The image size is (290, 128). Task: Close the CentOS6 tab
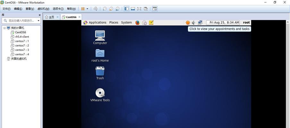pyautogui.click(x=79, y=17)
